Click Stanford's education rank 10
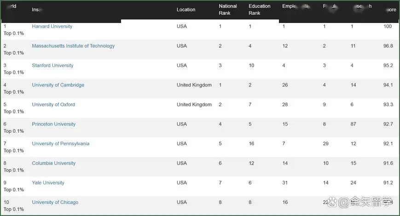400x216 pixels. click(251, 65)
